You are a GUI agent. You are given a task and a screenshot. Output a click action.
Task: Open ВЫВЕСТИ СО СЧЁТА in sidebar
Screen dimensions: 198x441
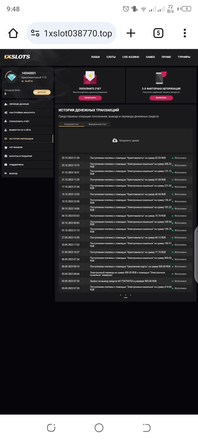click(28, 130)
